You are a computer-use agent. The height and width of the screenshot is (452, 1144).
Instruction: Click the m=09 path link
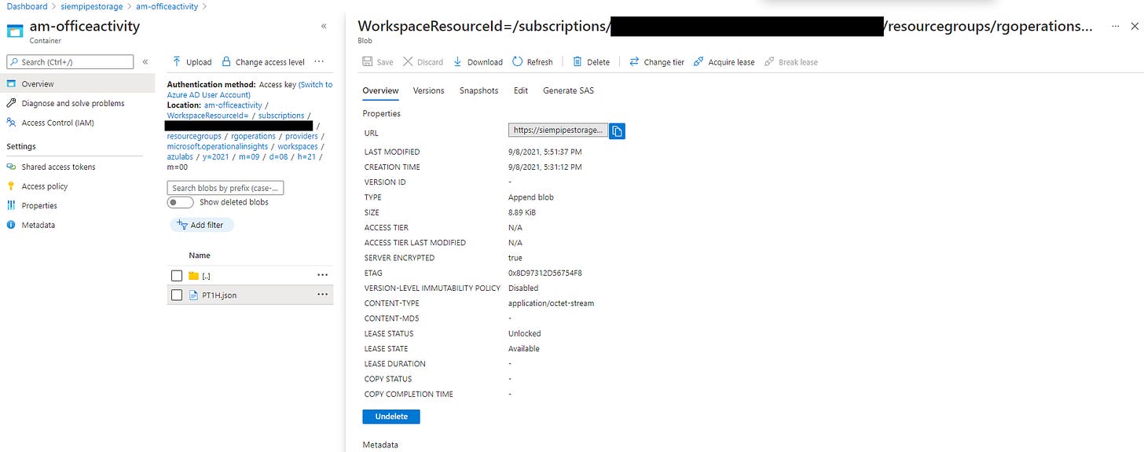tap(250, 156)
